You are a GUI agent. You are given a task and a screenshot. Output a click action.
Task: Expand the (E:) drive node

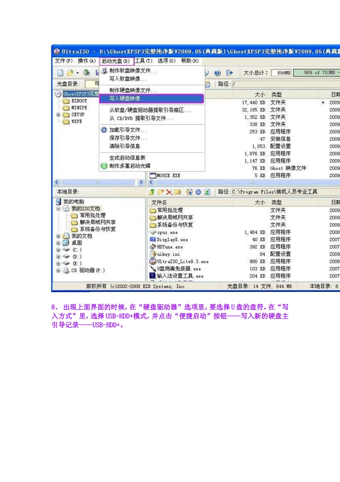point(58,264)
